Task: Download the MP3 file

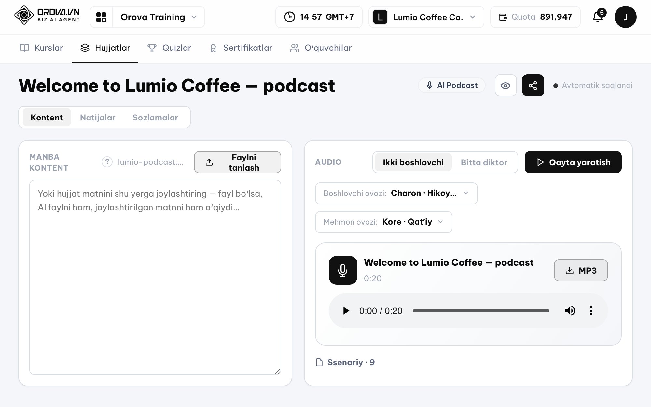Action: point(581,270)
